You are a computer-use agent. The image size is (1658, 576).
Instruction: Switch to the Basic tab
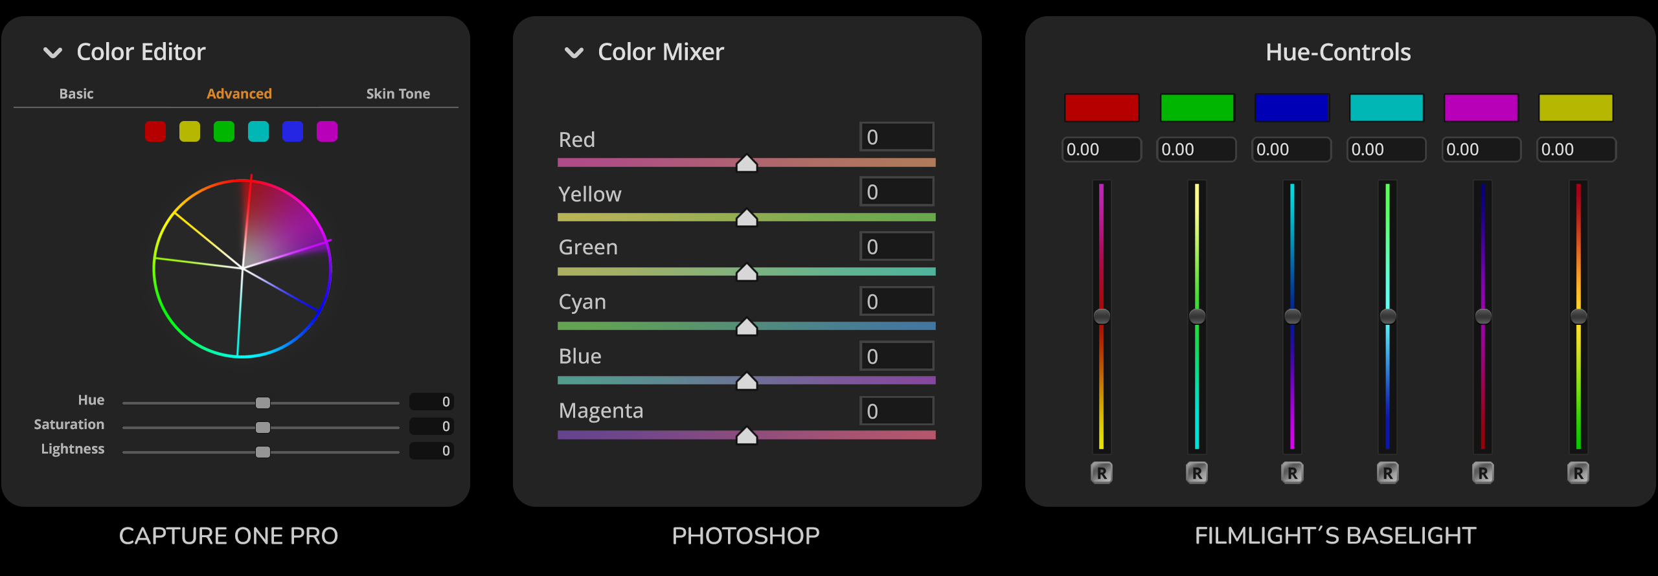point(76,94)
